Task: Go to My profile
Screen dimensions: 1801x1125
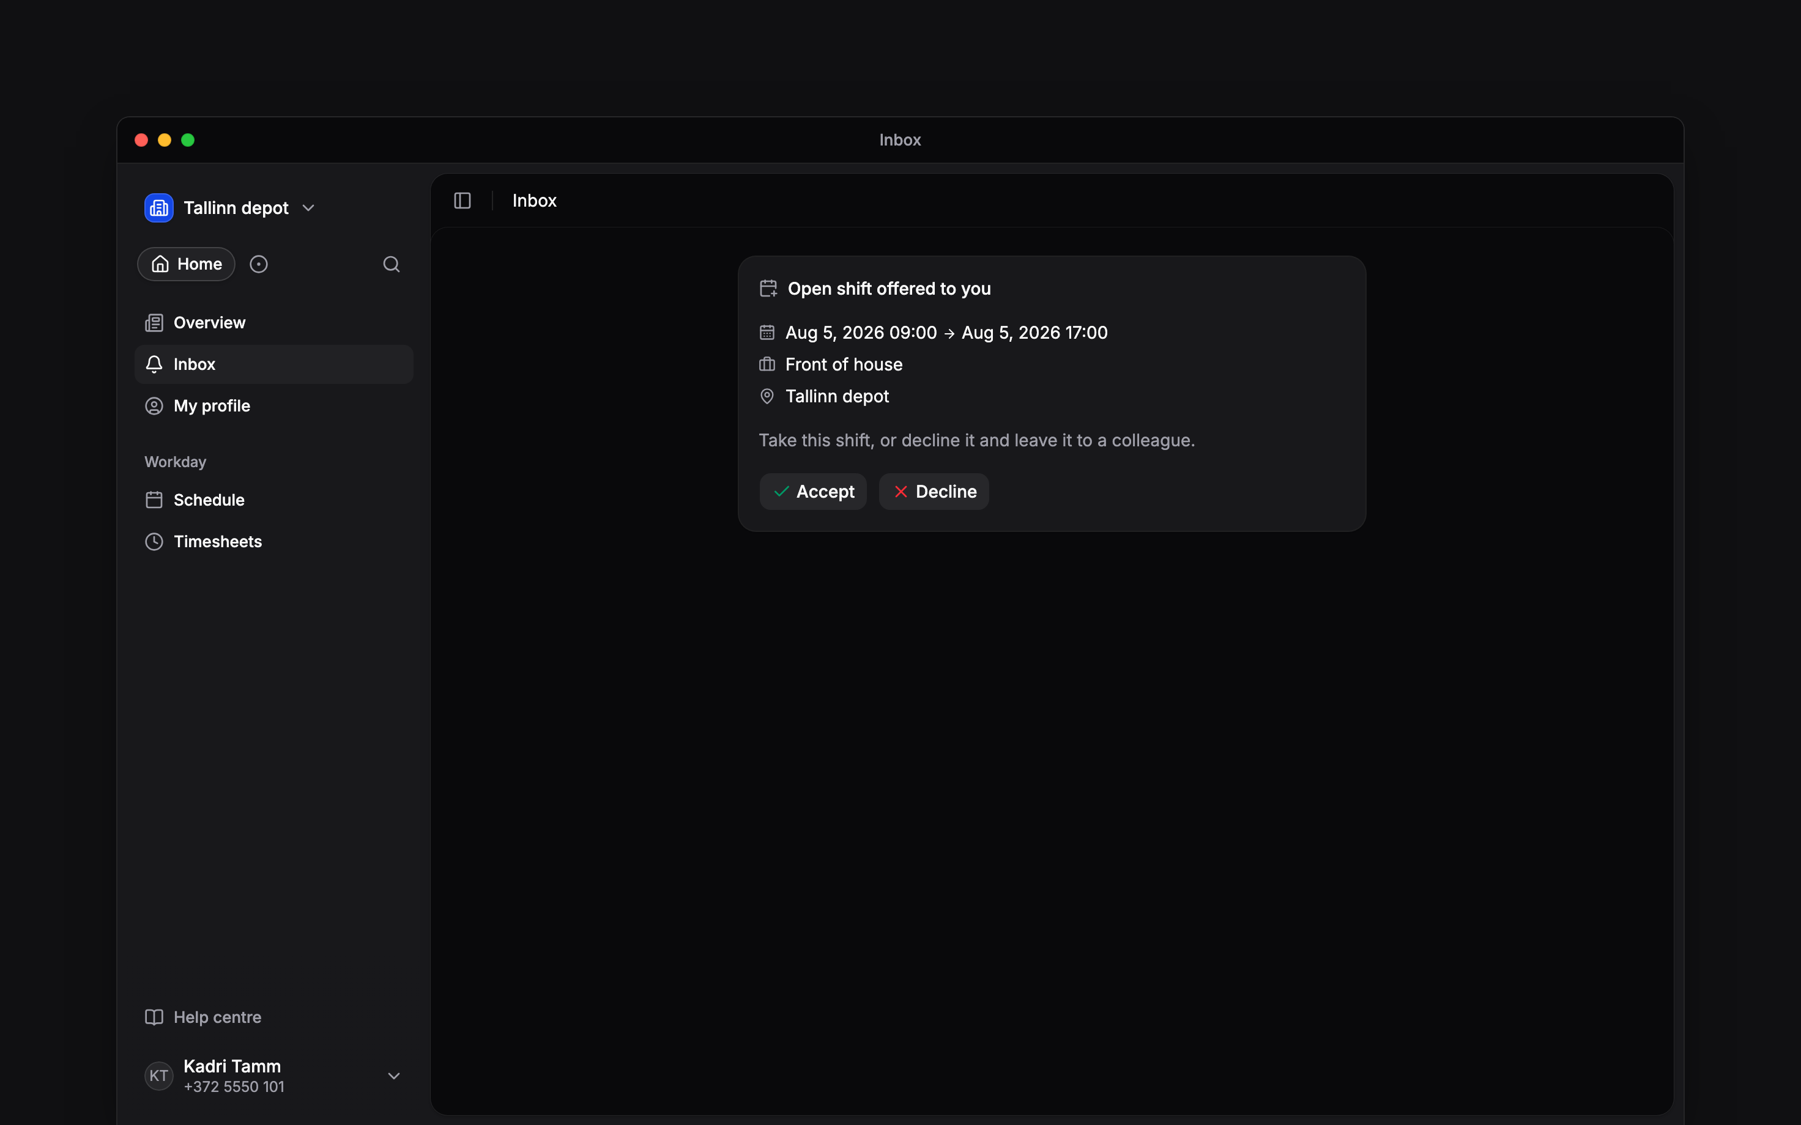Action: [273, 406]
